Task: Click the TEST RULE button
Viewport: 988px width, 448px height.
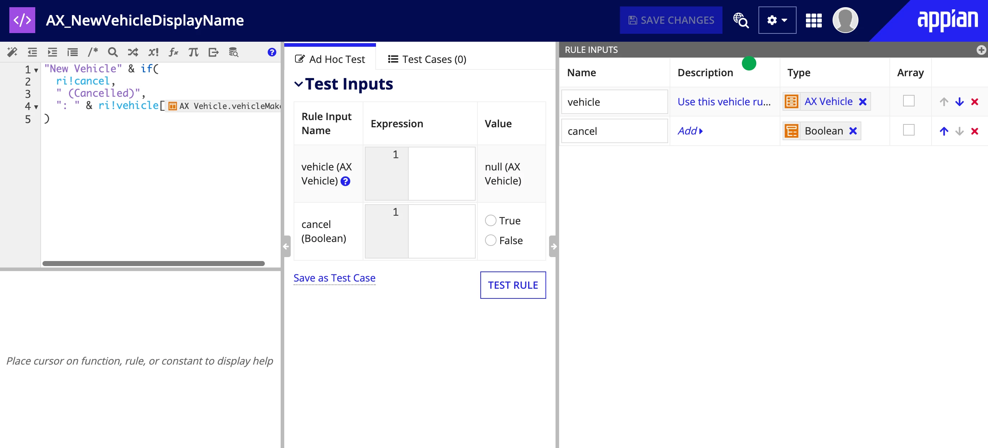Action: pos(513,285)
